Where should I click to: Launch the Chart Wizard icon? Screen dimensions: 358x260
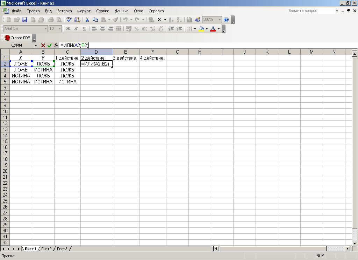[x=189, y=20]
